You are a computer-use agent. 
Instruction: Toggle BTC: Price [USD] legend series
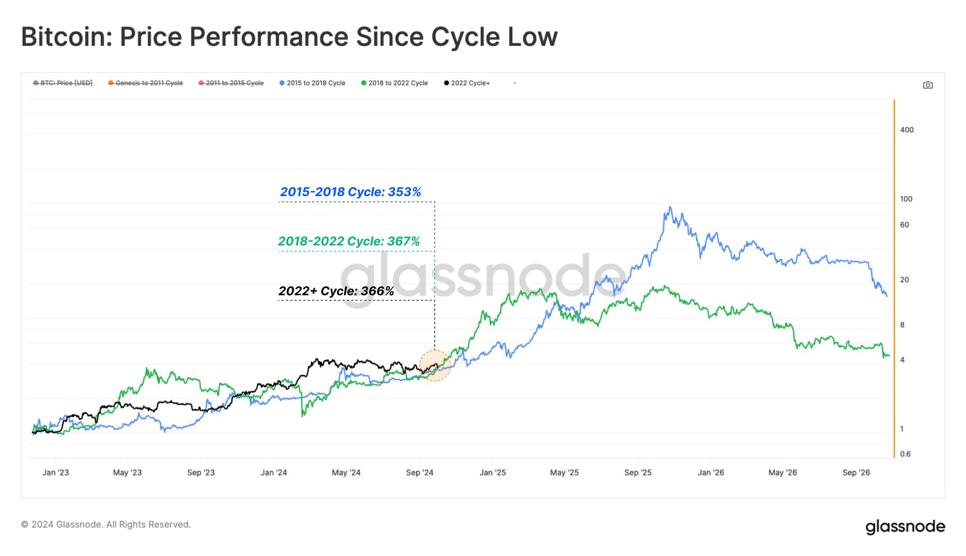coord(63,83)
